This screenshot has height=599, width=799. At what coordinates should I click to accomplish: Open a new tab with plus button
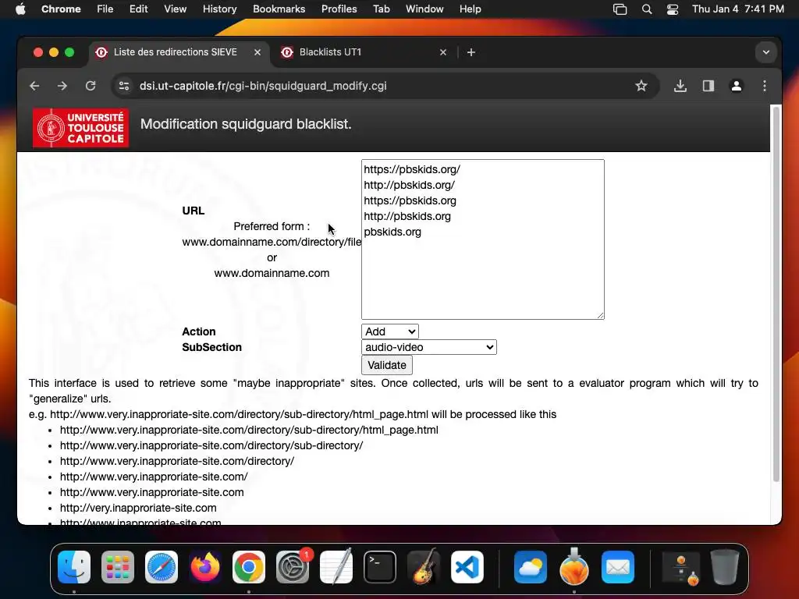471,52
